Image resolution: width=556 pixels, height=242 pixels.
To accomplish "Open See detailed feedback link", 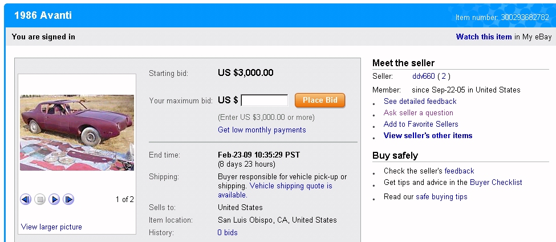I will pyautogui.click(x=420, y=101).
